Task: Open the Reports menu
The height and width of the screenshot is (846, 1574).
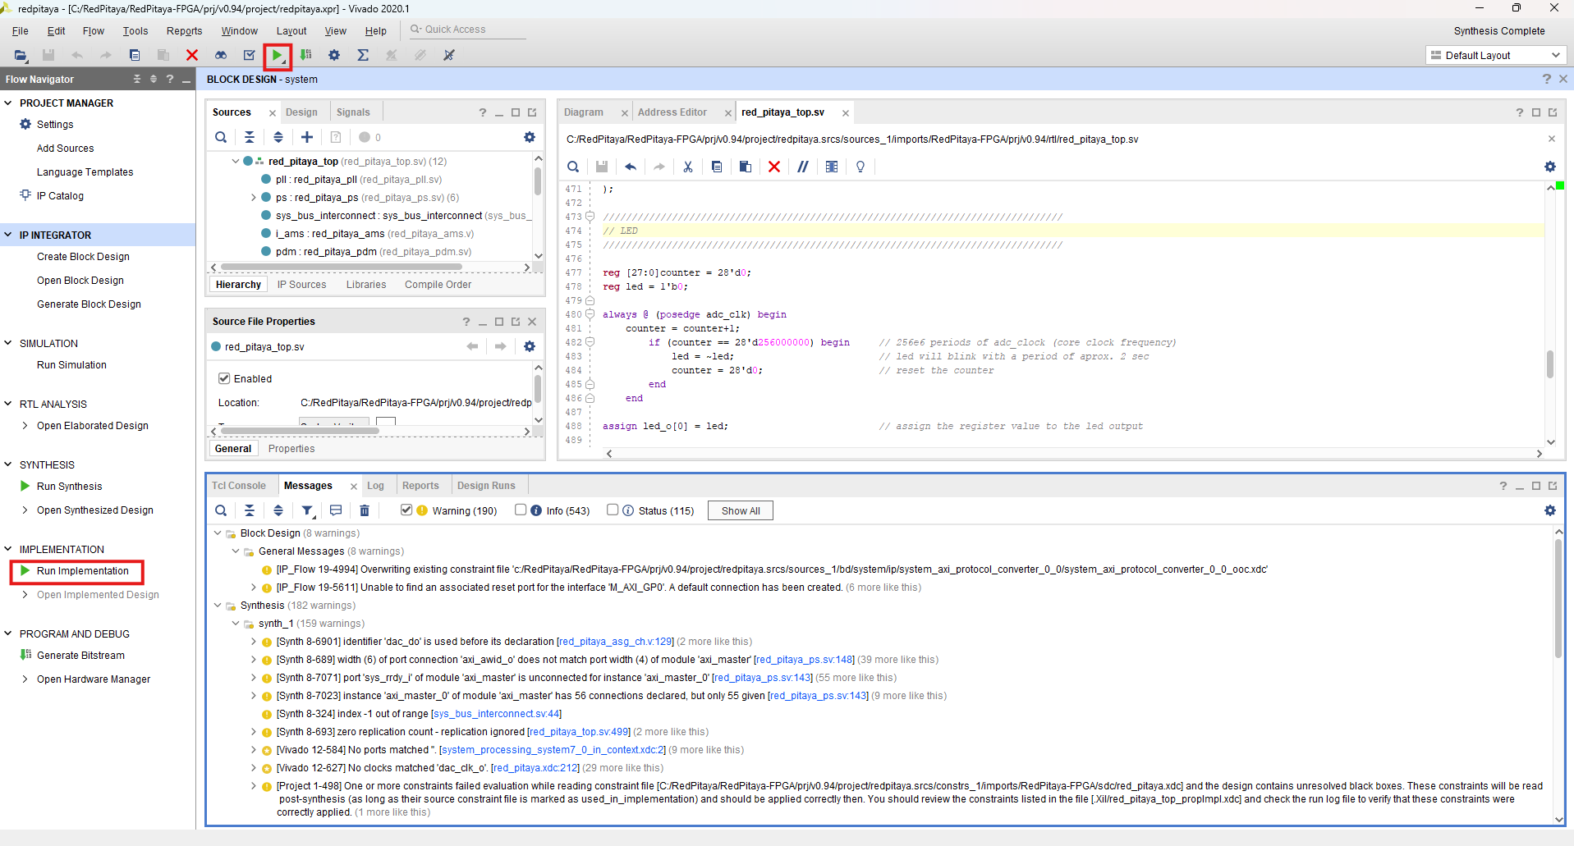Action: (184, 30)
